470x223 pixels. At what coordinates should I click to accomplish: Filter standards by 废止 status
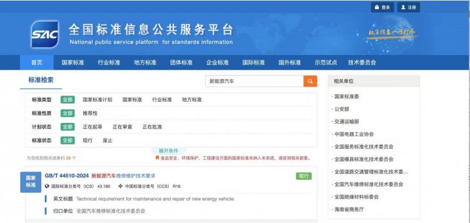pos(108,140)
